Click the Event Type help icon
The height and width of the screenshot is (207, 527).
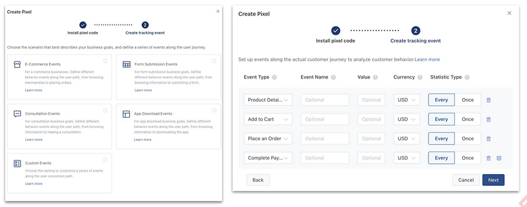pos(274,77)
